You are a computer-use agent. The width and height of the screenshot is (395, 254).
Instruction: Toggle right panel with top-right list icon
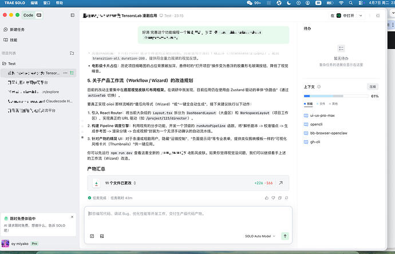(378, 15)
